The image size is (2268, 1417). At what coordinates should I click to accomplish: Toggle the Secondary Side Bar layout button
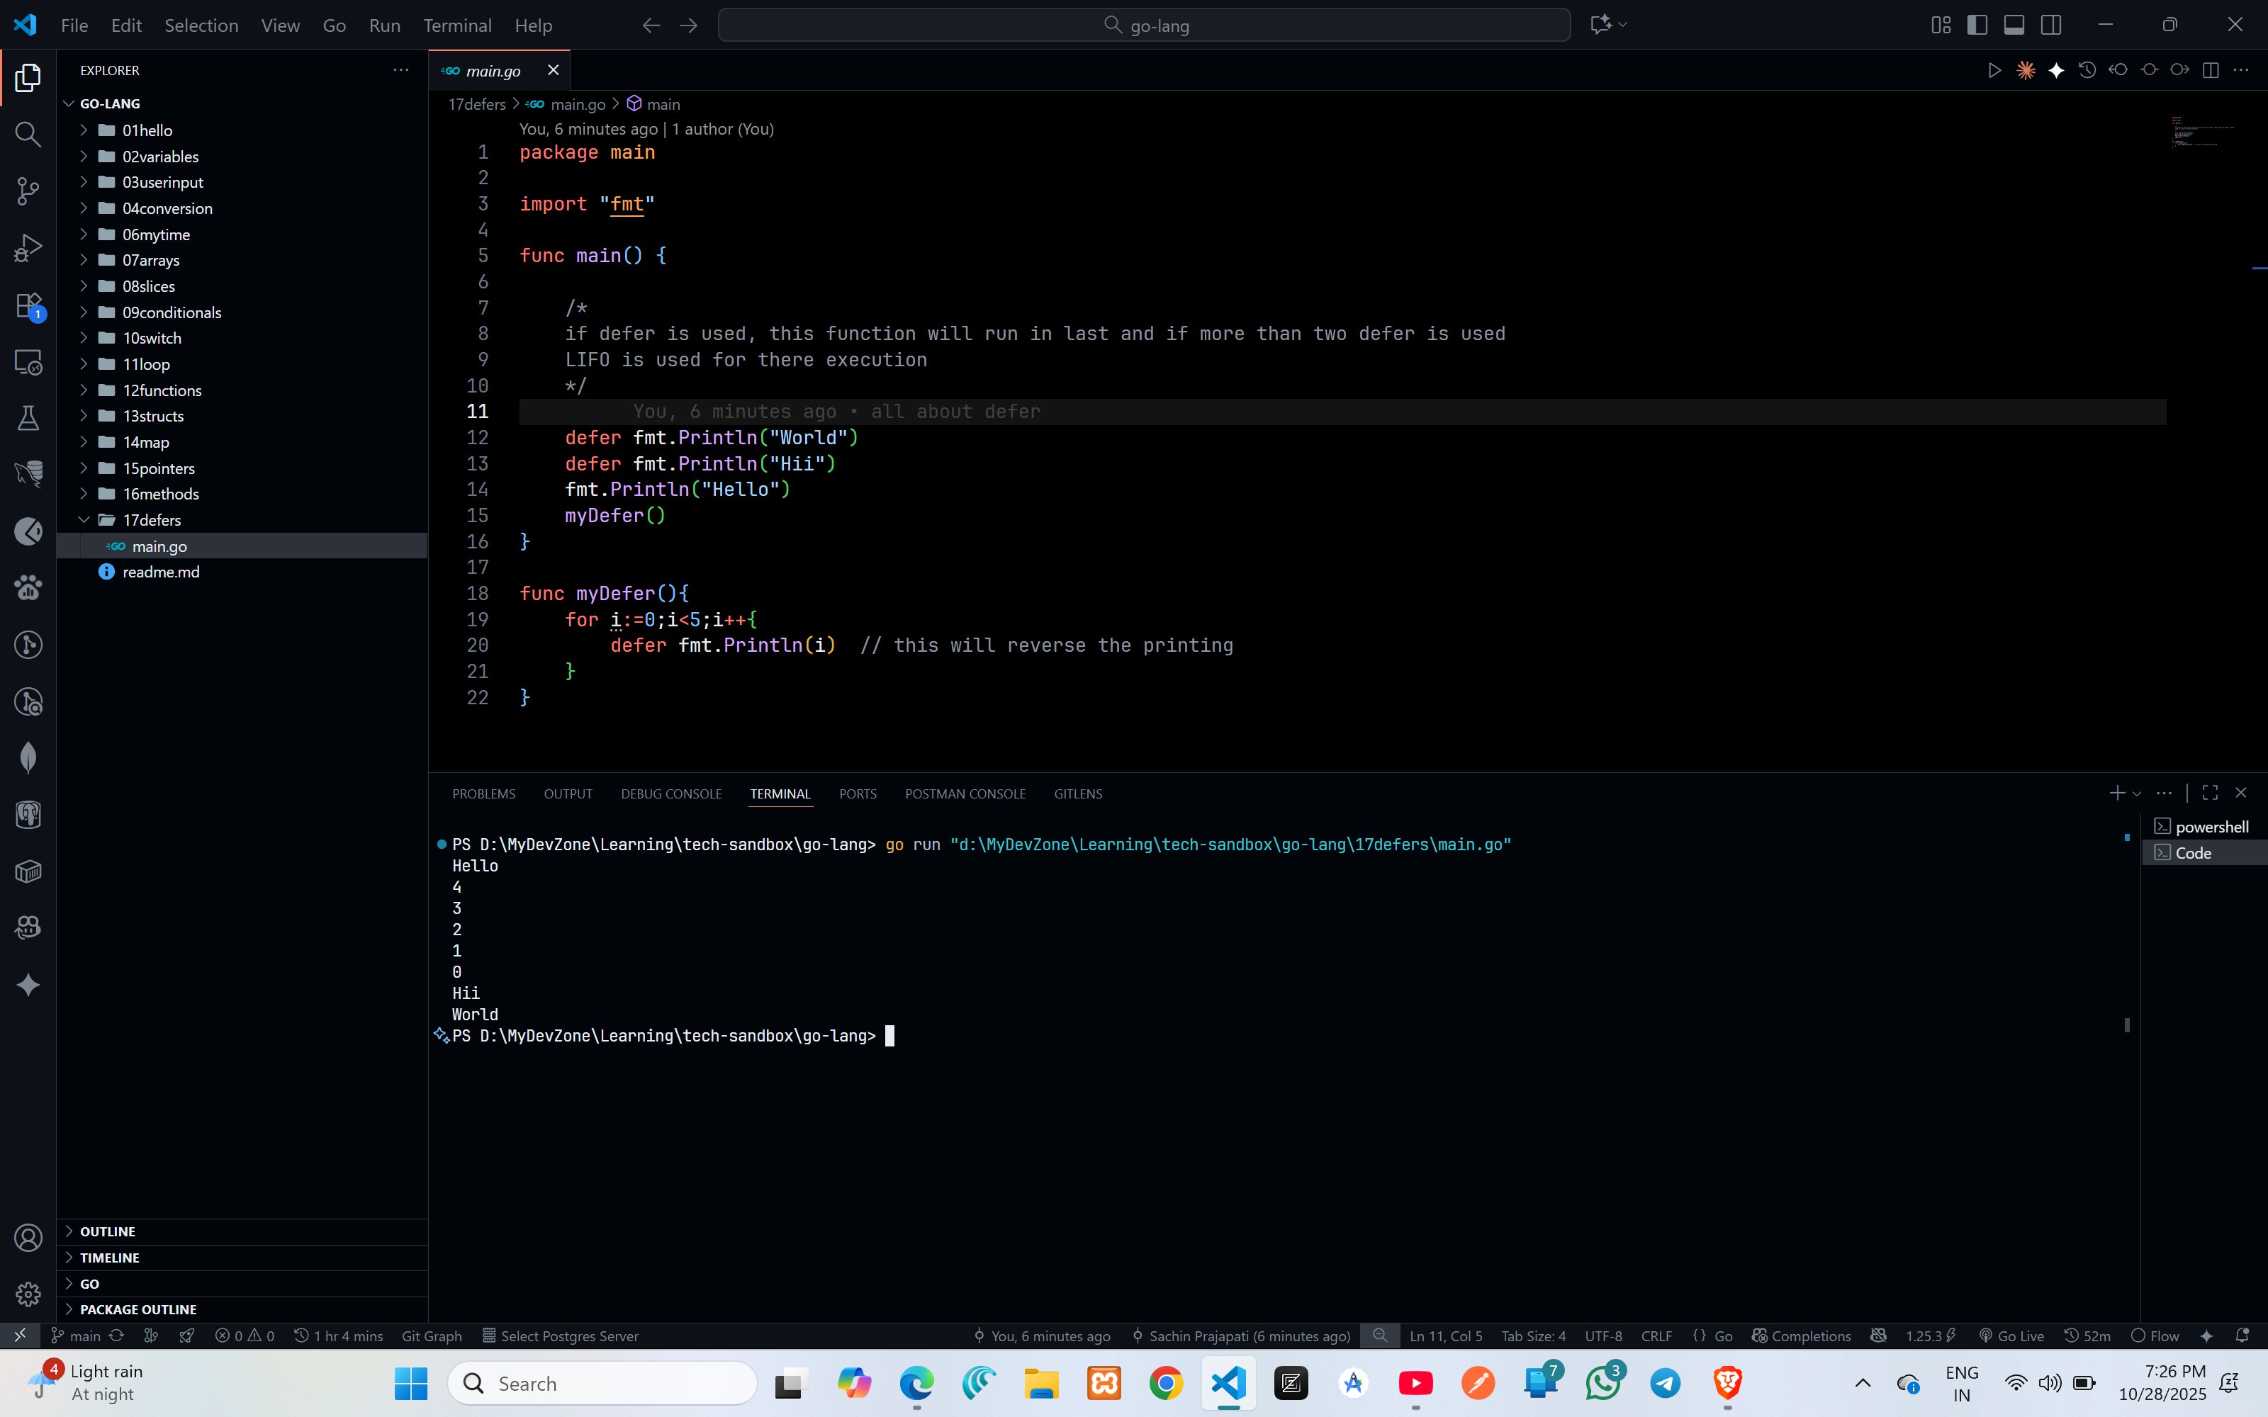pyautogui.click(x=2050, y=26)
